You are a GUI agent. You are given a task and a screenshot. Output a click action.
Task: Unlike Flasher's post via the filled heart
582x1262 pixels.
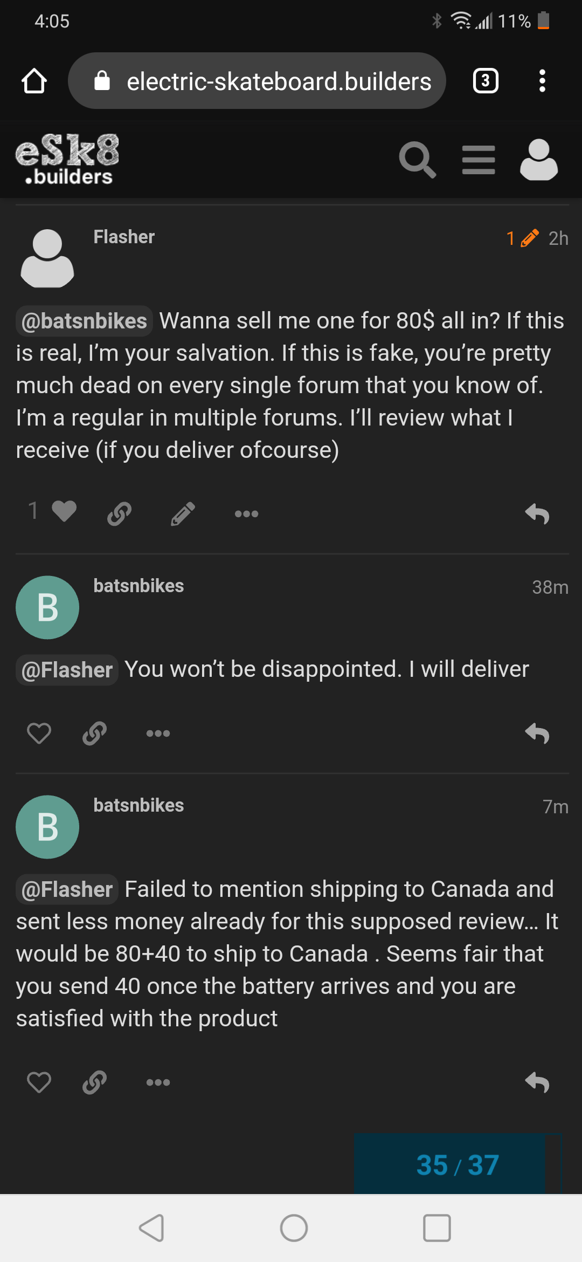click(64, 511)
